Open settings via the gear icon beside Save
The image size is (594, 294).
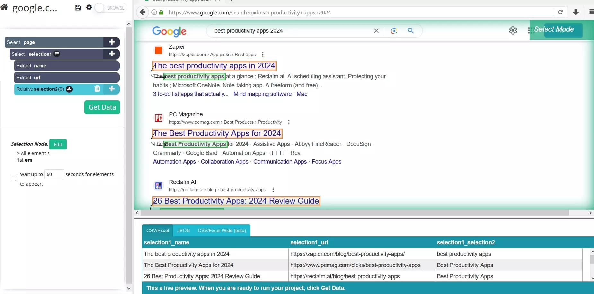(x=89, y=8)
